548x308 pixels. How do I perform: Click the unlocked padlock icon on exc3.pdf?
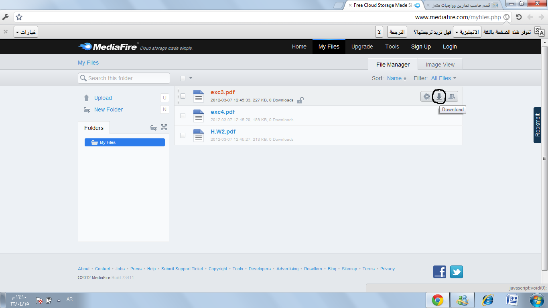300,100
